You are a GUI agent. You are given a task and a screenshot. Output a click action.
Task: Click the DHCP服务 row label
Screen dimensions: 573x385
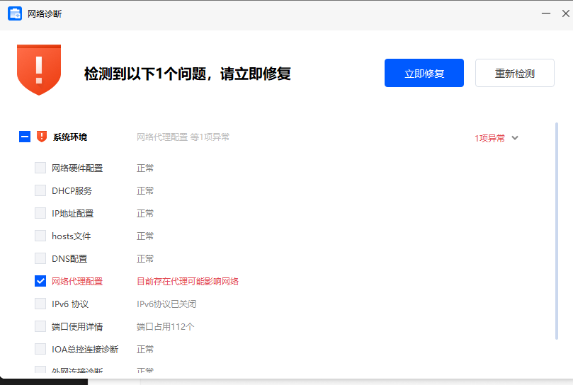pyautogui.click(x=72, y=190)
